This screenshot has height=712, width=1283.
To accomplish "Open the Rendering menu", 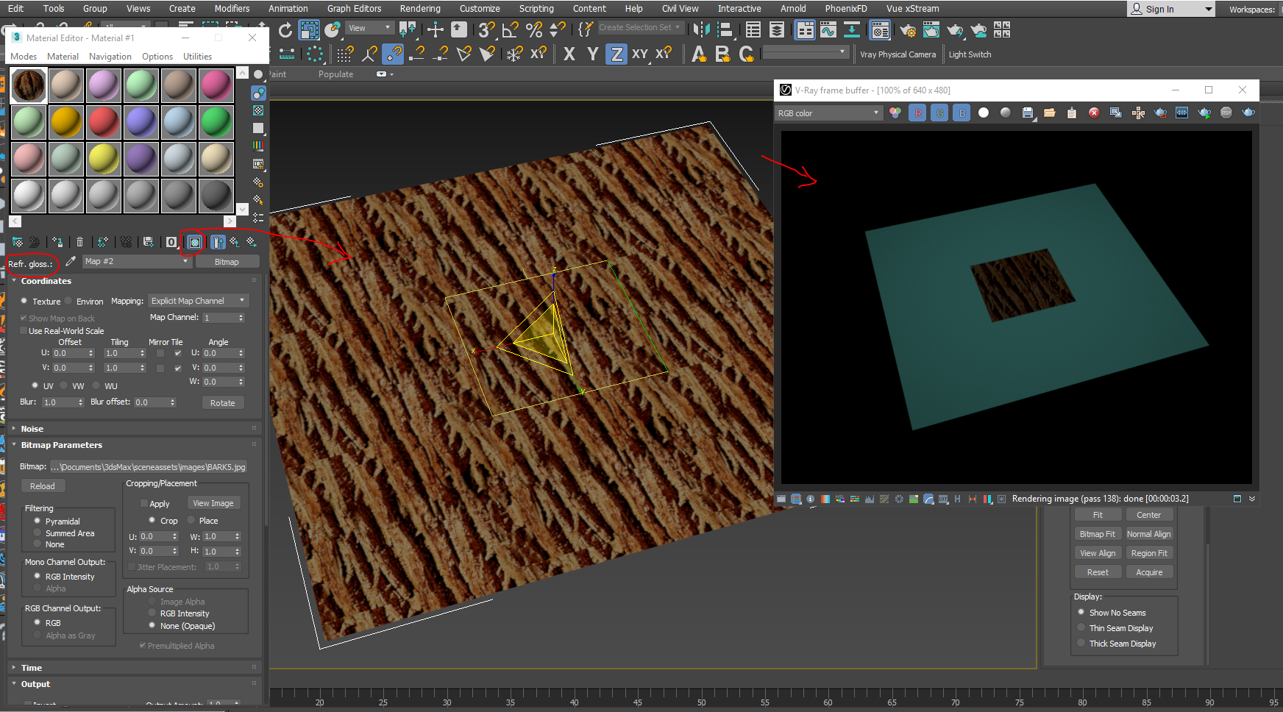I will pyautogui.click(x=420, y=8).
